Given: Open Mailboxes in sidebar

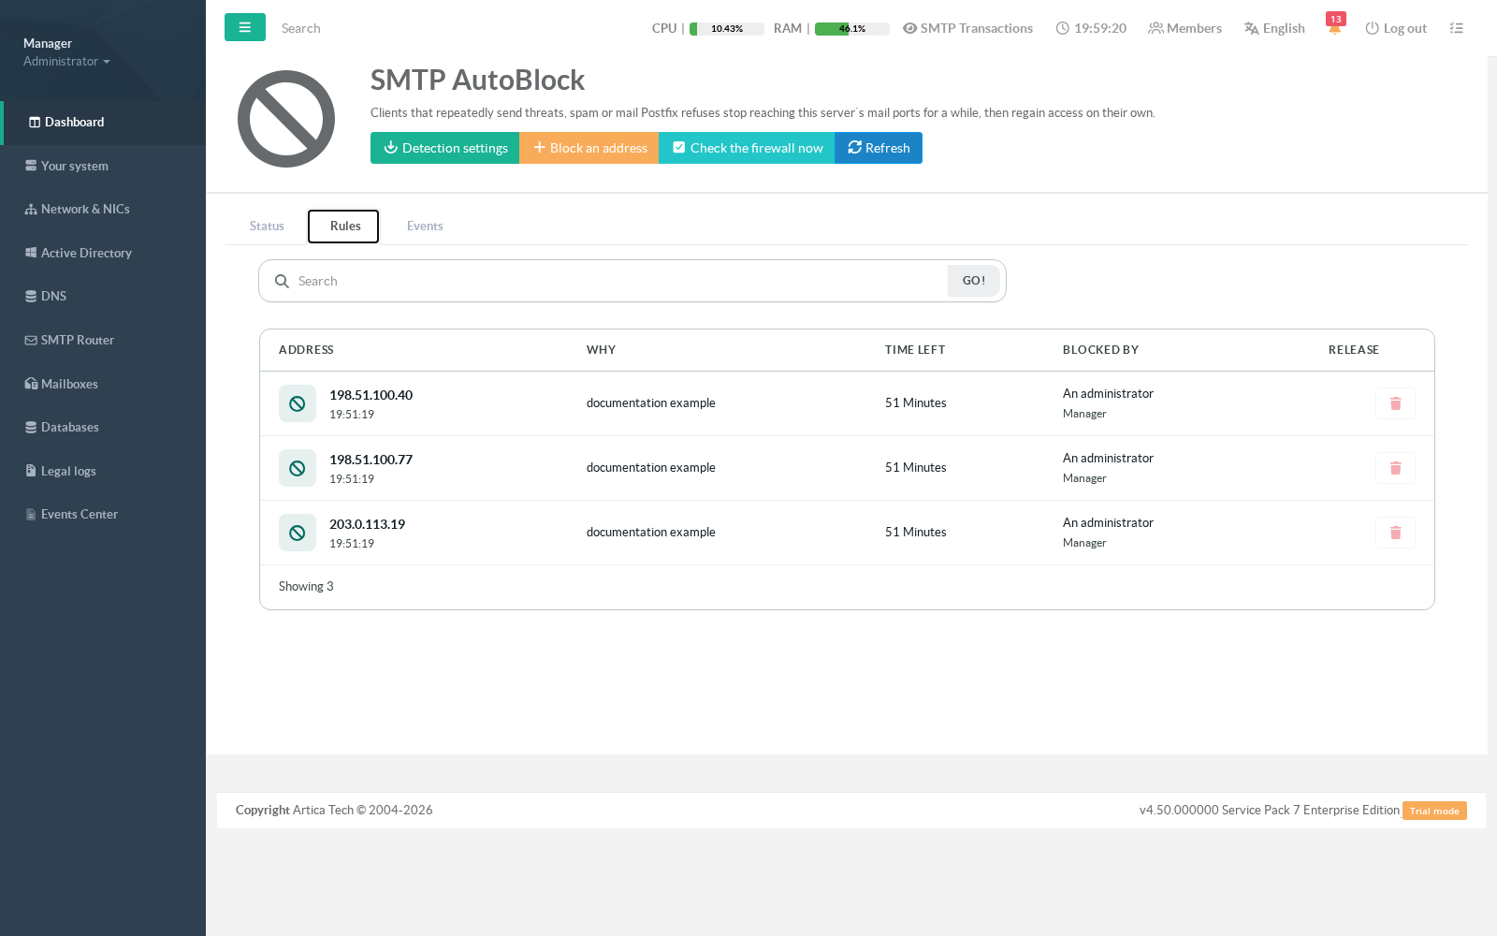Looking at the screenshot, I should [103, 384].
